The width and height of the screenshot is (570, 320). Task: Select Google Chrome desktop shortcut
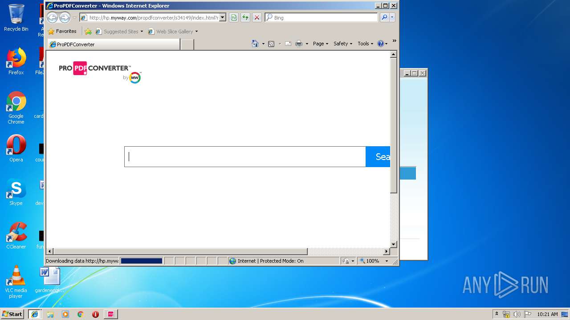pyautogui.click(x=16, y=108)
